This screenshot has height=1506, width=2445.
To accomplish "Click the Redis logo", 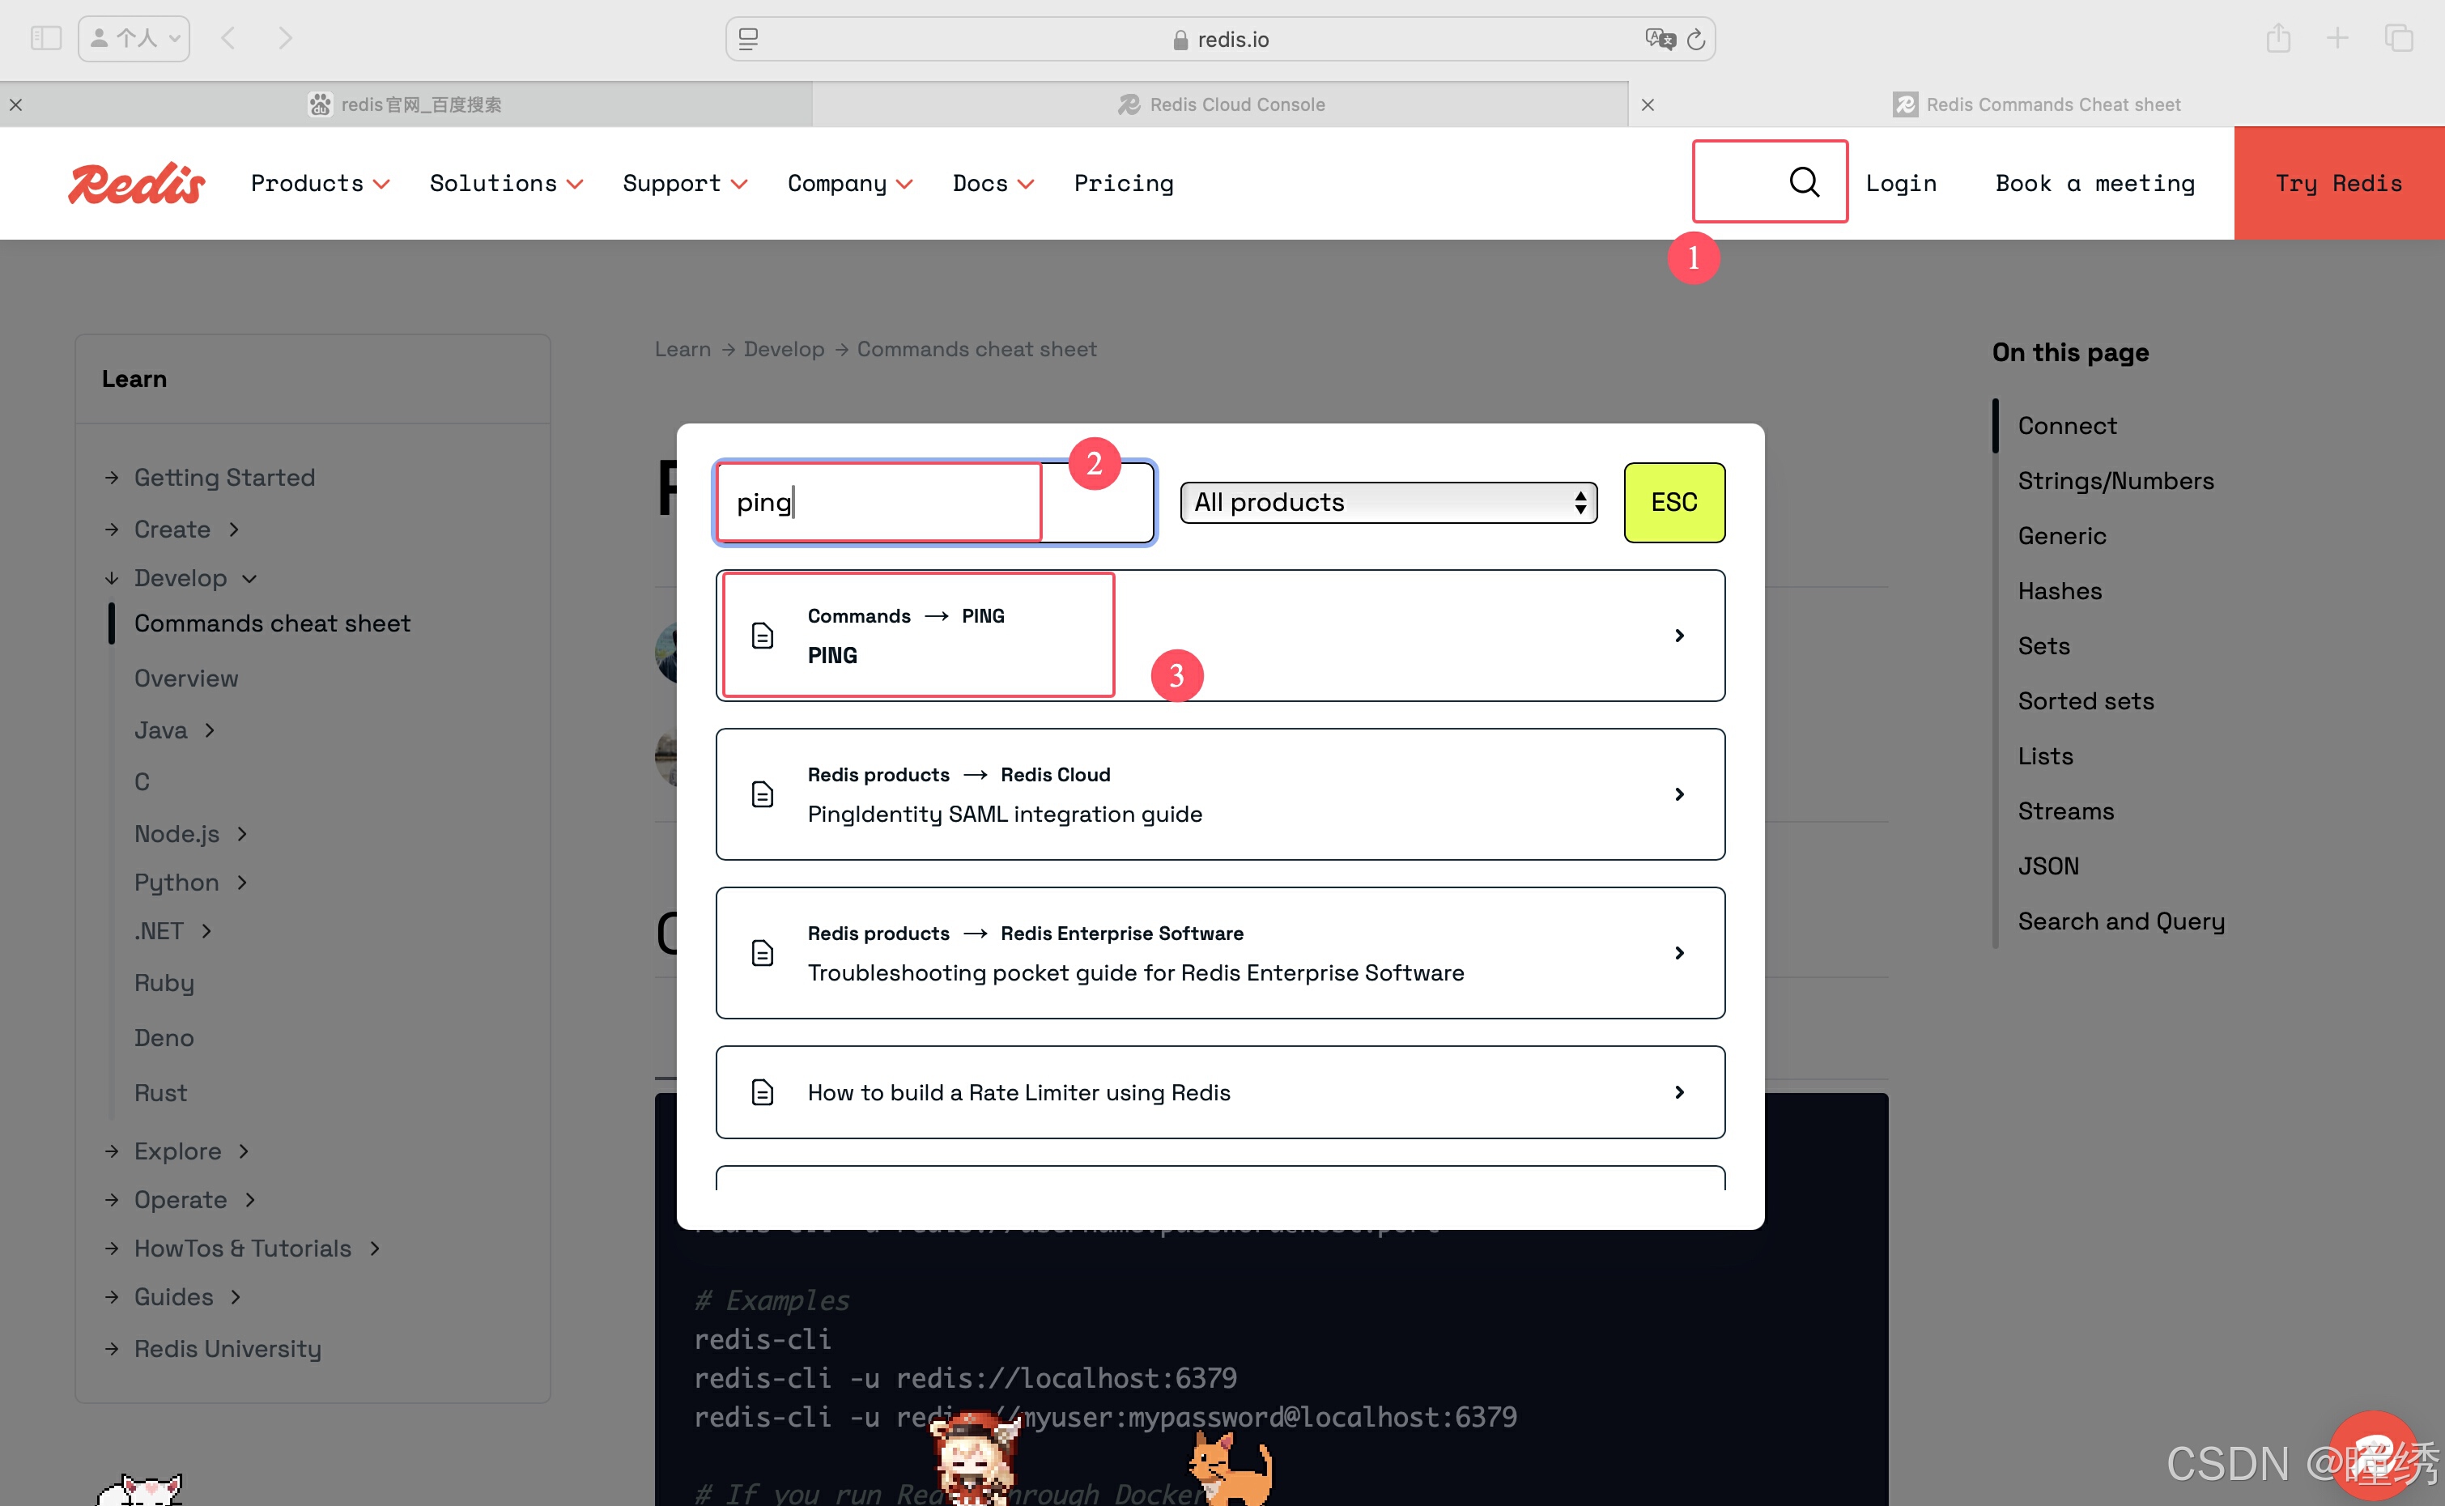I will [x=137, y=183].
